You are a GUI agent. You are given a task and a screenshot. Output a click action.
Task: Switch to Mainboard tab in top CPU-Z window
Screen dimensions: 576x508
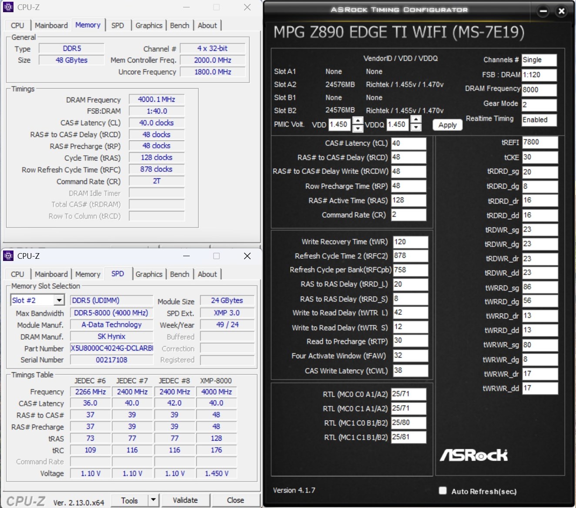coord(51,25)
